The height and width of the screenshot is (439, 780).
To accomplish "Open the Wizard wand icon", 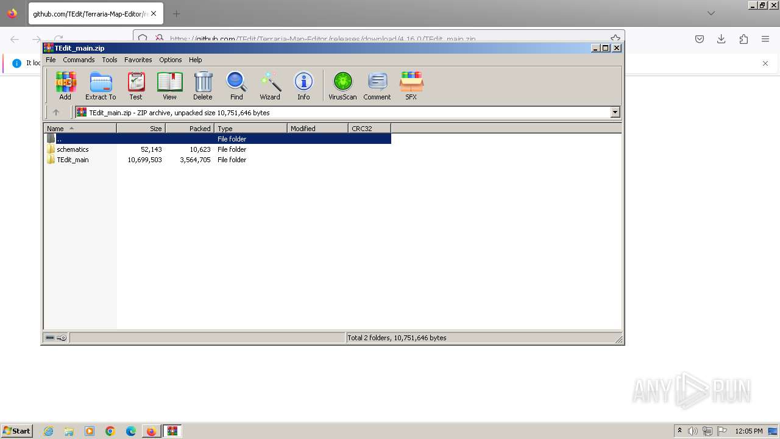I will point(270,85).
